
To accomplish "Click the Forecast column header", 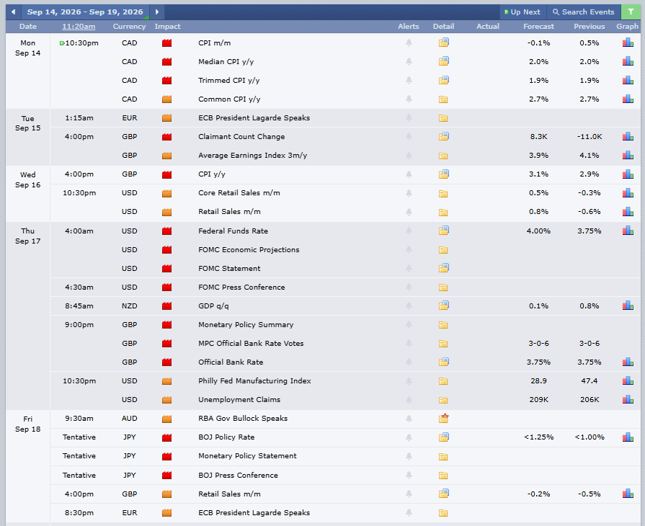I will coord(538,27).
